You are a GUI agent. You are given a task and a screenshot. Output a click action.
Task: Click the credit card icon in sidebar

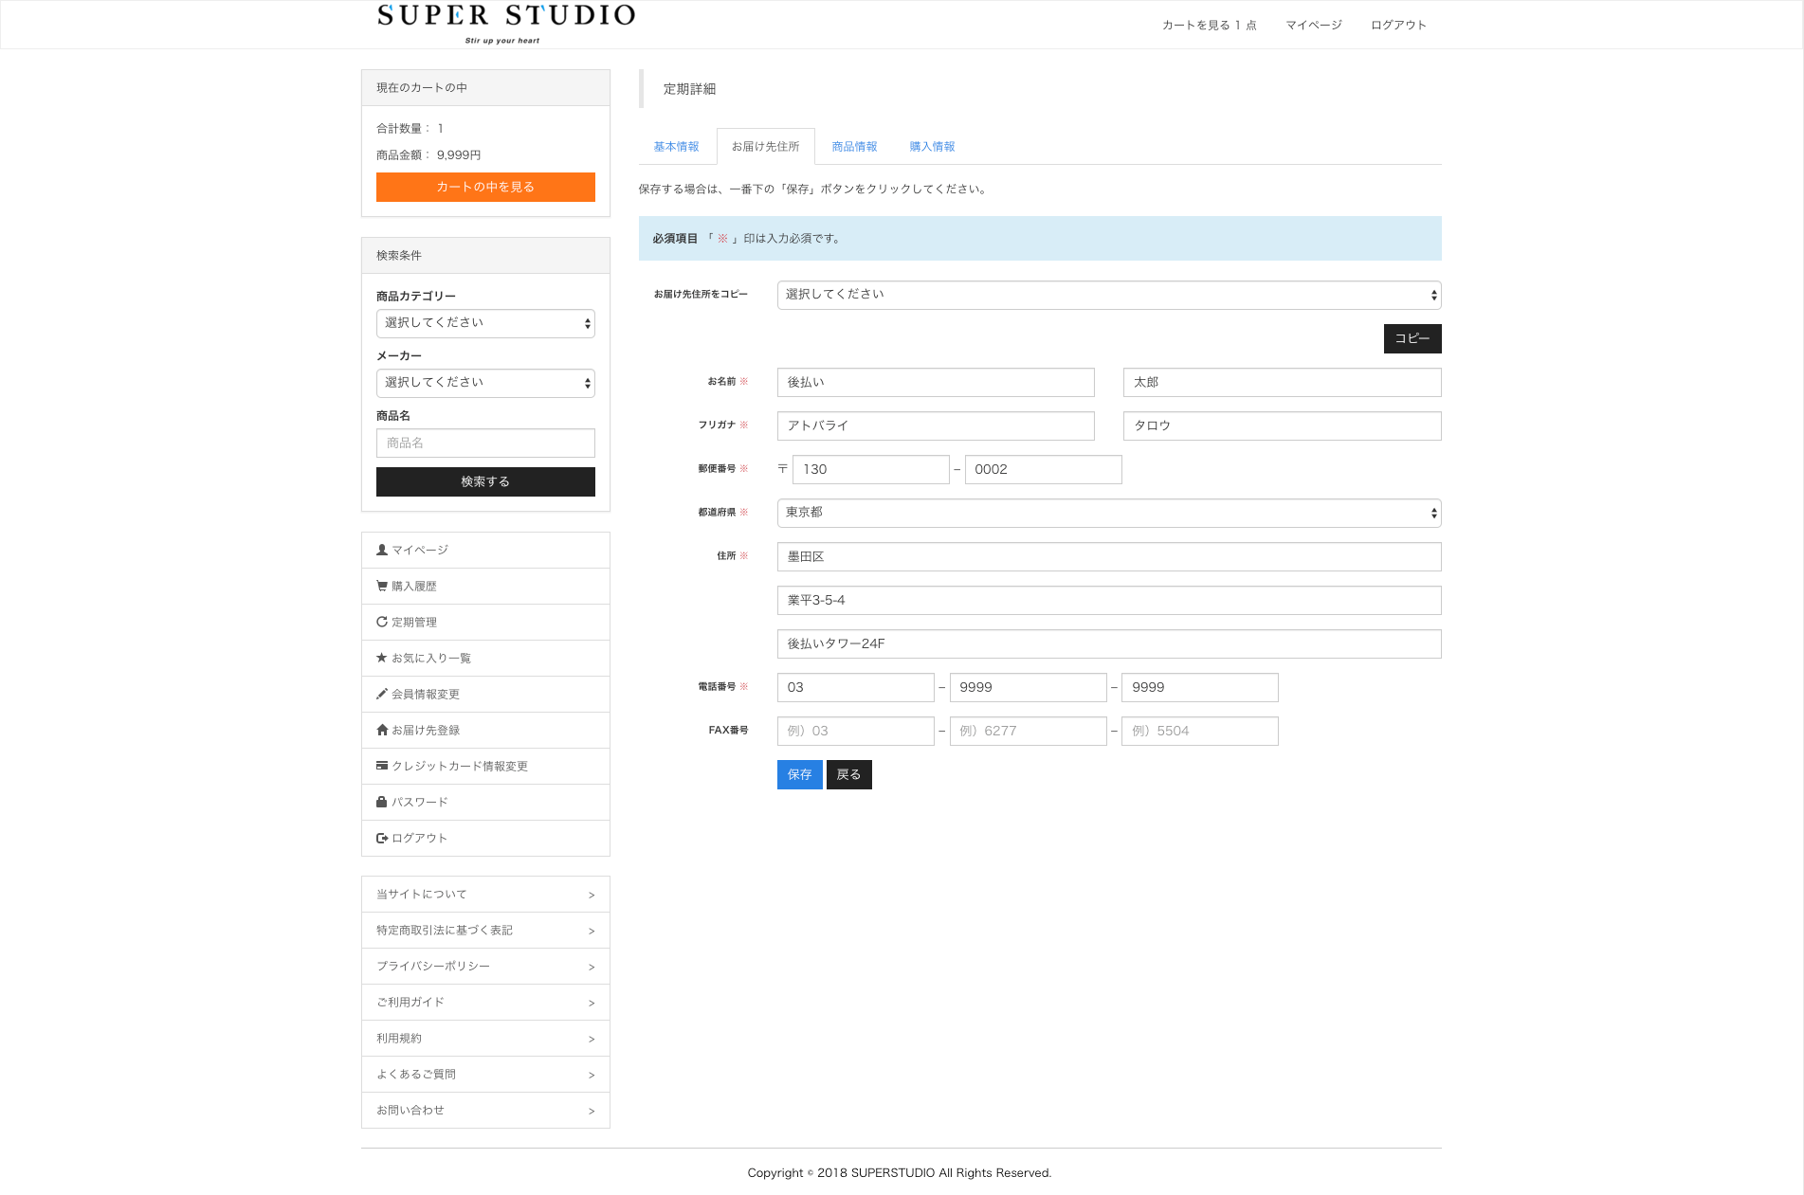382,766
